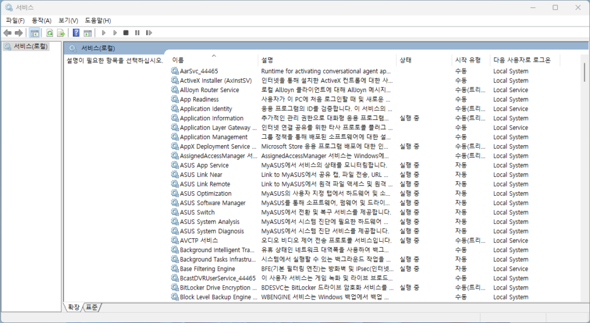The height and width of the screenshot is (323, 590).
Task: Open the 동작(A) menu
Action: click(x=41, y=21)
